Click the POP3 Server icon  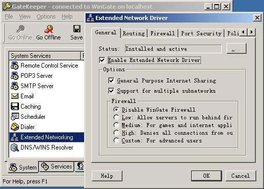pos(15,76)
